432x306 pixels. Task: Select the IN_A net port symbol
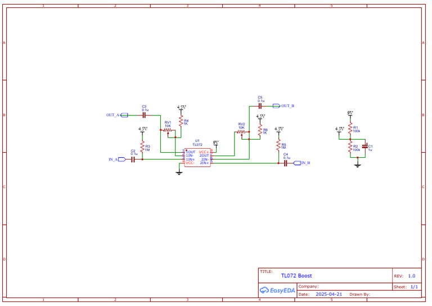[x=121, y=159]
